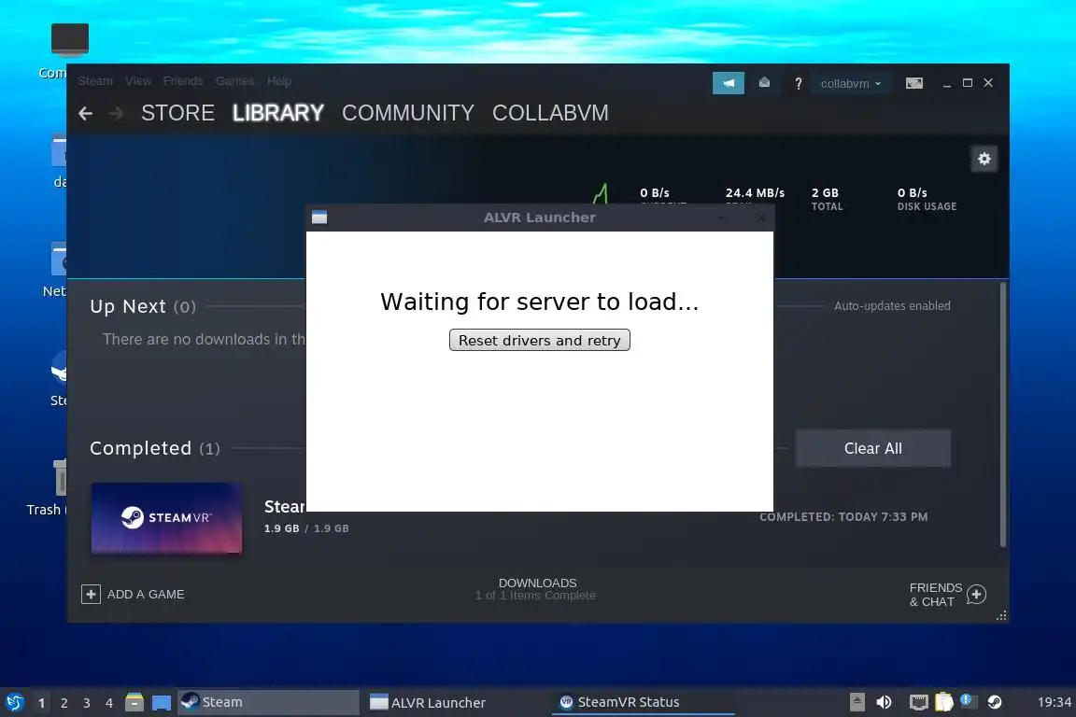Click the update notifier tray icon
The height and width of the screenshot is (717, 1076).
pos(967,700)
